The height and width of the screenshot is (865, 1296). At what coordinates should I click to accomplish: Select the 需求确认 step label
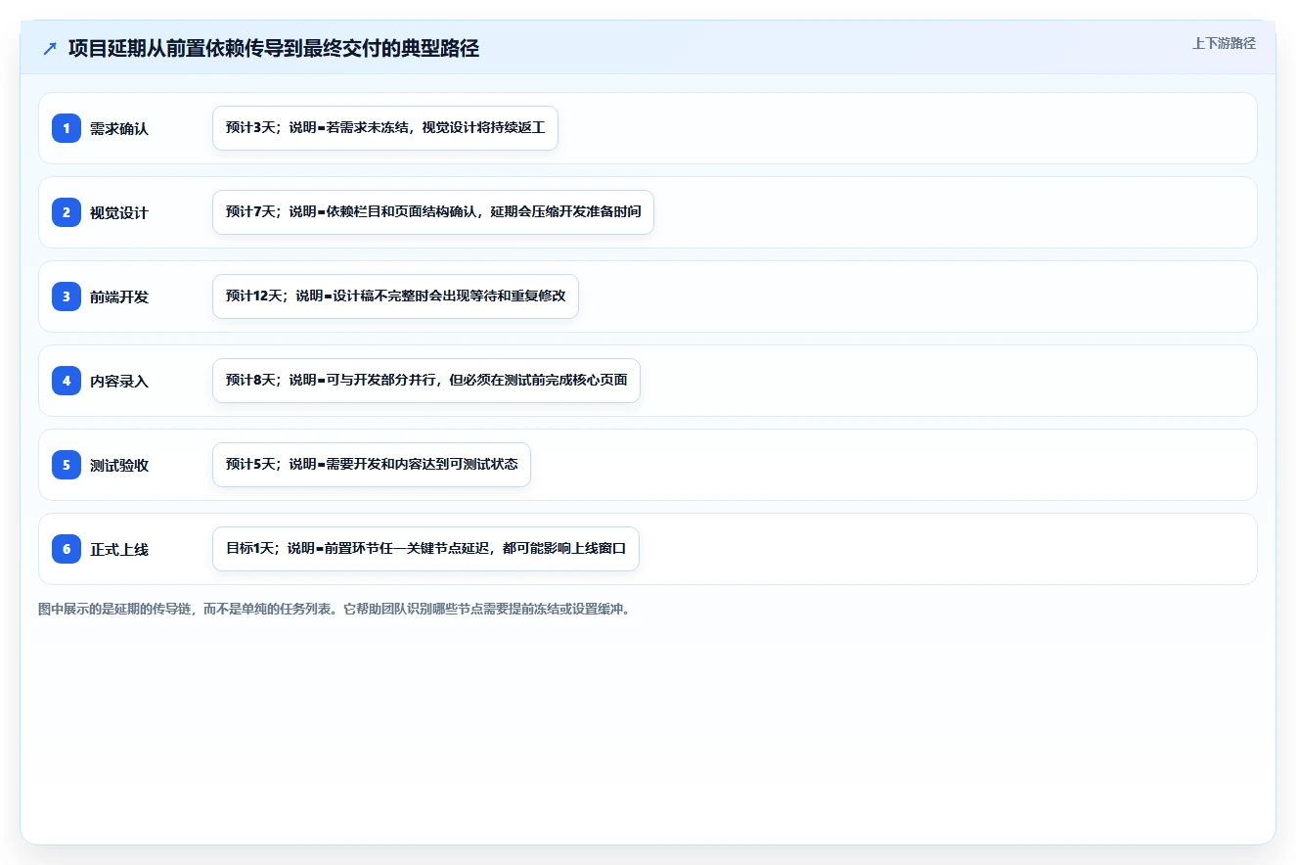pyautogui.click(x=119, y=128)
